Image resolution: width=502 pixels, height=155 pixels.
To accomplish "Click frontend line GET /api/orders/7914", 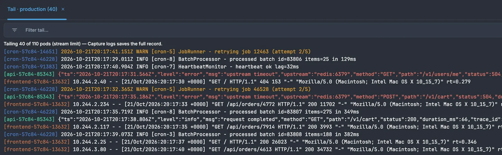I will [x=253, y=127].
